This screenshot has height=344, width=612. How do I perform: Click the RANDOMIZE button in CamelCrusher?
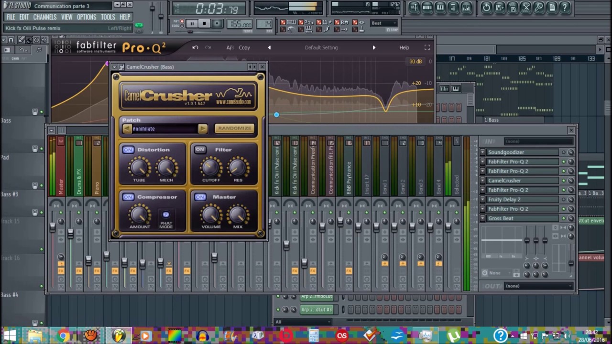point(234,128)
